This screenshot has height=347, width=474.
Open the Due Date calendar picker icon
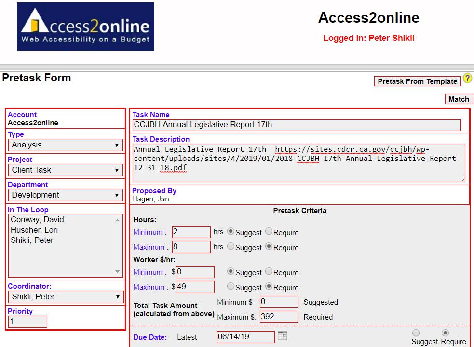(x=283, y=336)
